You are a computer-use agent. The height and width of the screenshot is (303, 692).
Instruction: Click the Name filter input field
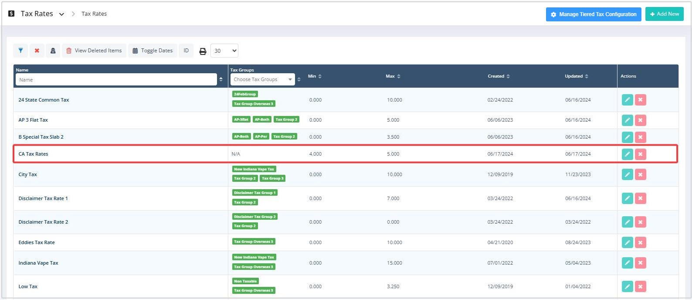click(x=116, y=80)
